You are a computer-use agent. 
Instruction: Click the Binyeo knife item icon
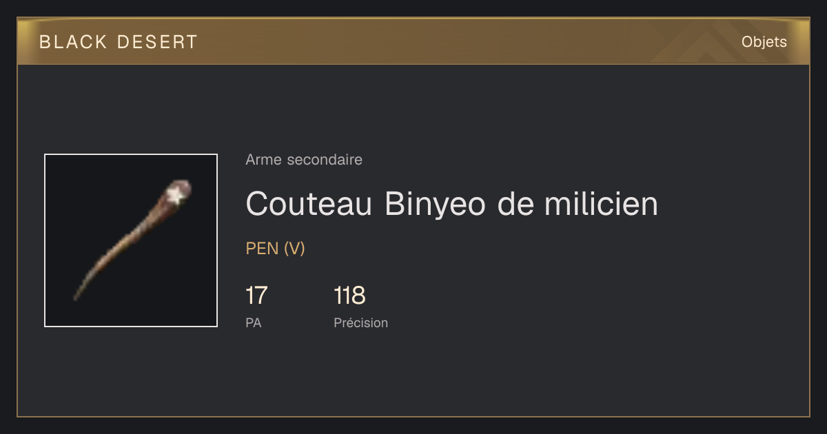click(132, 240)
